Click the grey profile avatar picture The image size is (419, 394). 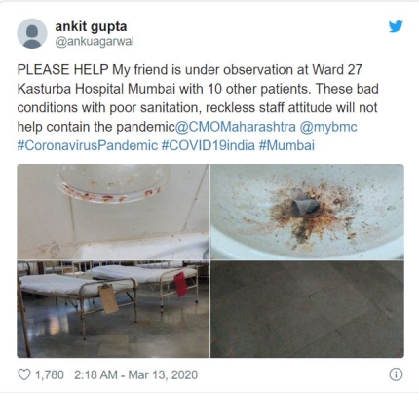[x=32, y=34]
